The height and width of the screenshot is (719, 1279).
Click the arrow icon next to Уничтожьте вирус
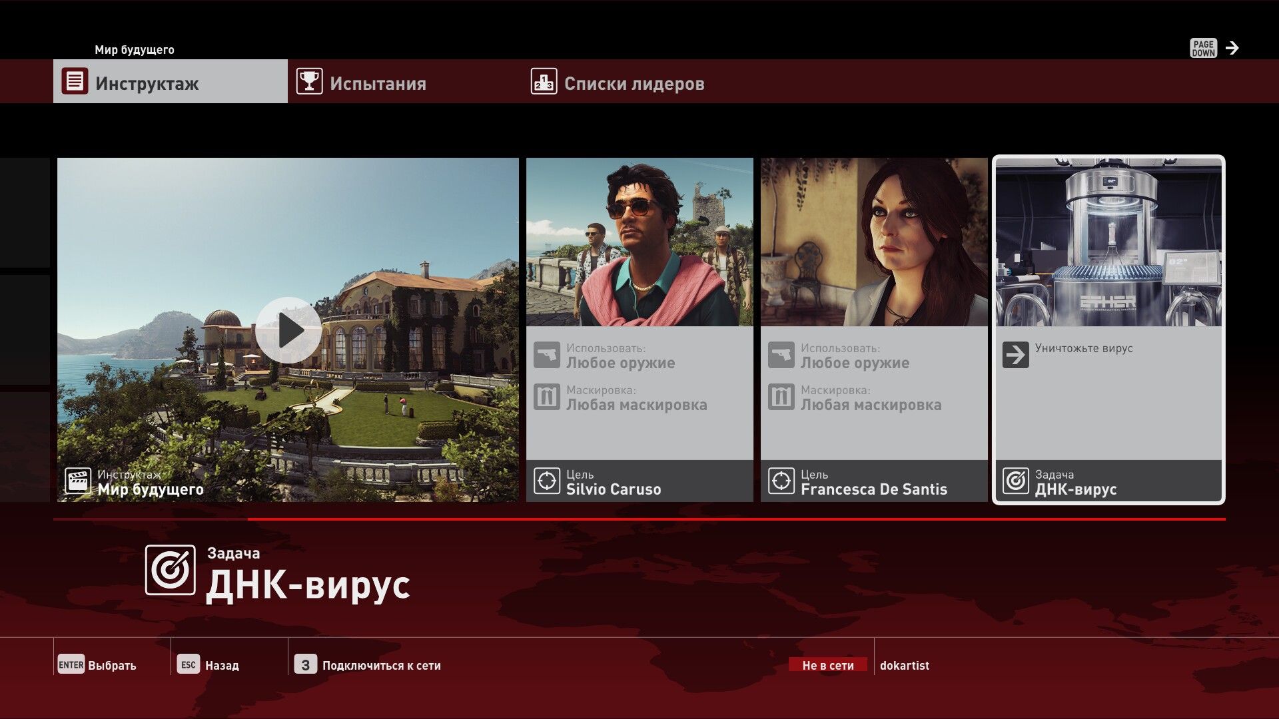(1015, 355)
